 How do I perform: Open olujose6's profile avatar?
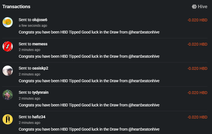8,22
